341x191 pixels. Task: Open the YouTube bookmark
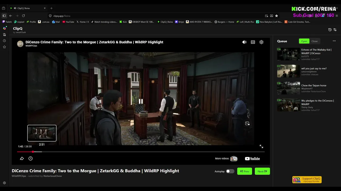(x=68, y=22)
